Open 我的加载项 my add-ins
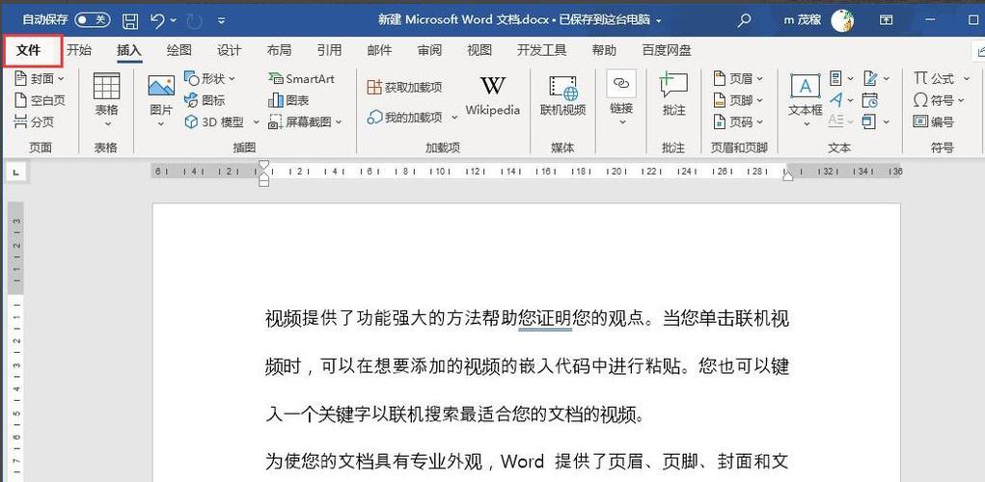 [404, 118]
